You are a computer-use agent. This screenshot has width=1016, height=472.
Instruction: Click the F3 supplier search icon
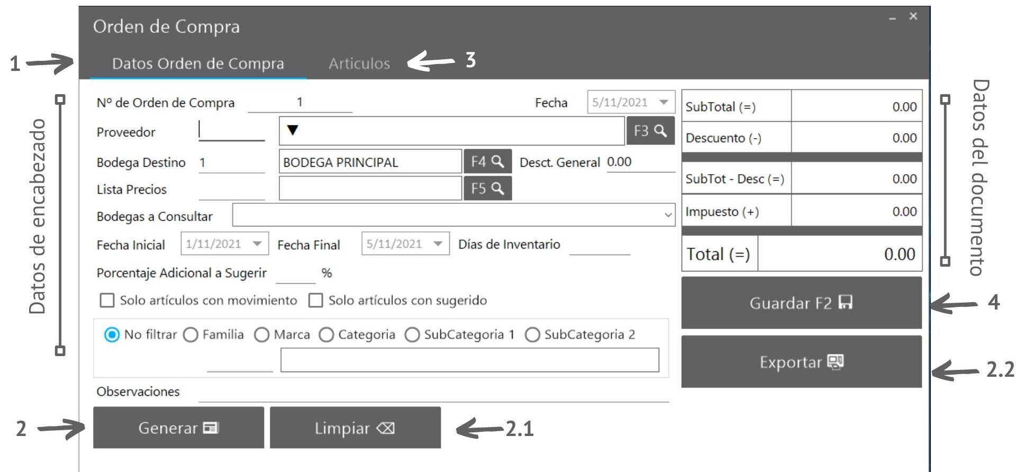click(x=650, y=131)
